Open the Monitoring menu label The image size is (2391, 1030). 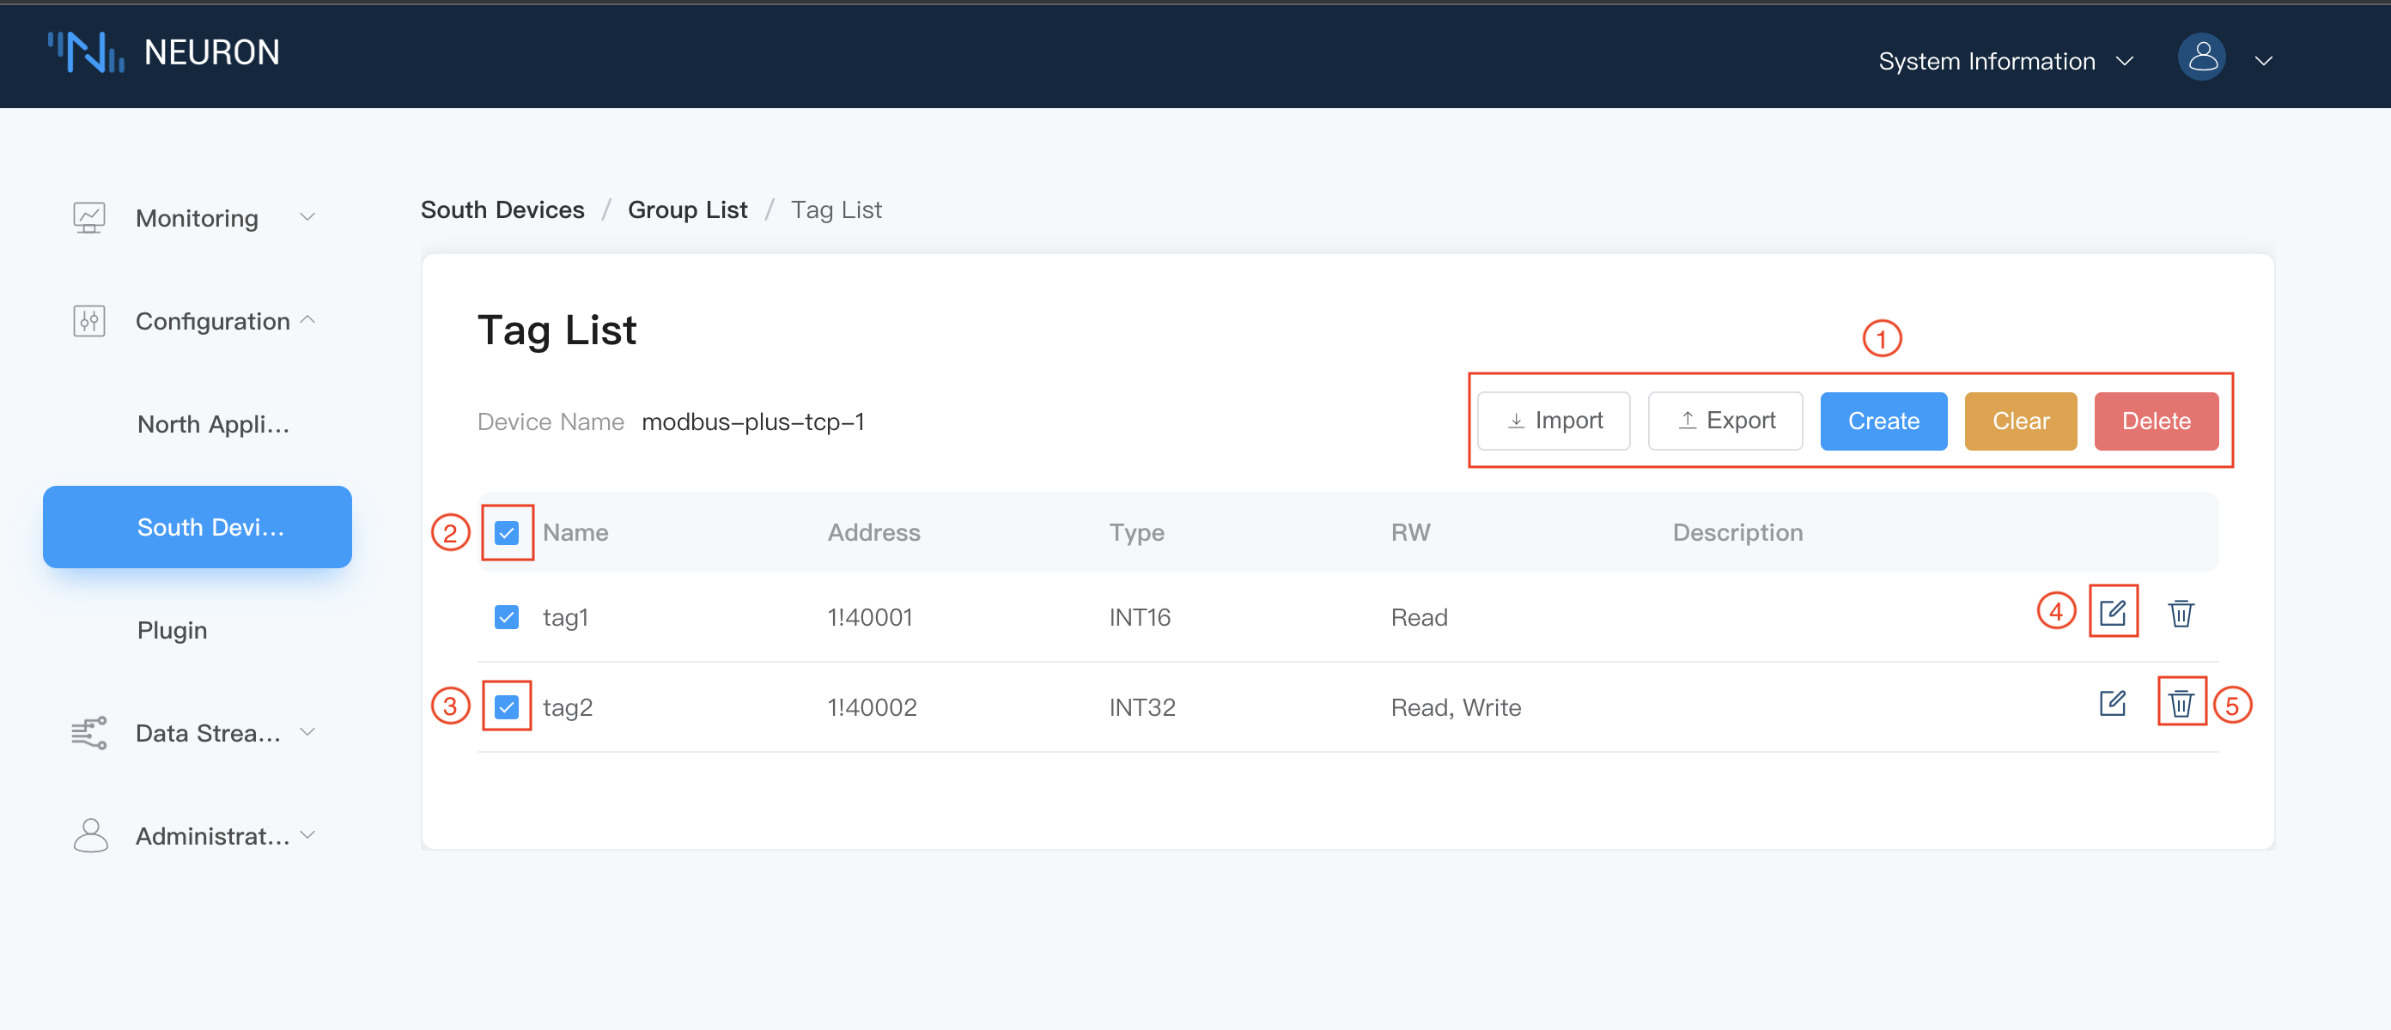click(x=197, y=218)
